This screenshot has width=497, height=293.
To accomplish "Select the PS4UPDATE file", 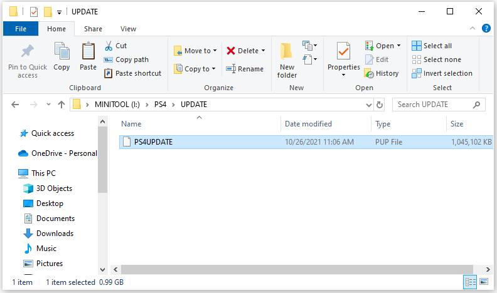I will [306, 142].
